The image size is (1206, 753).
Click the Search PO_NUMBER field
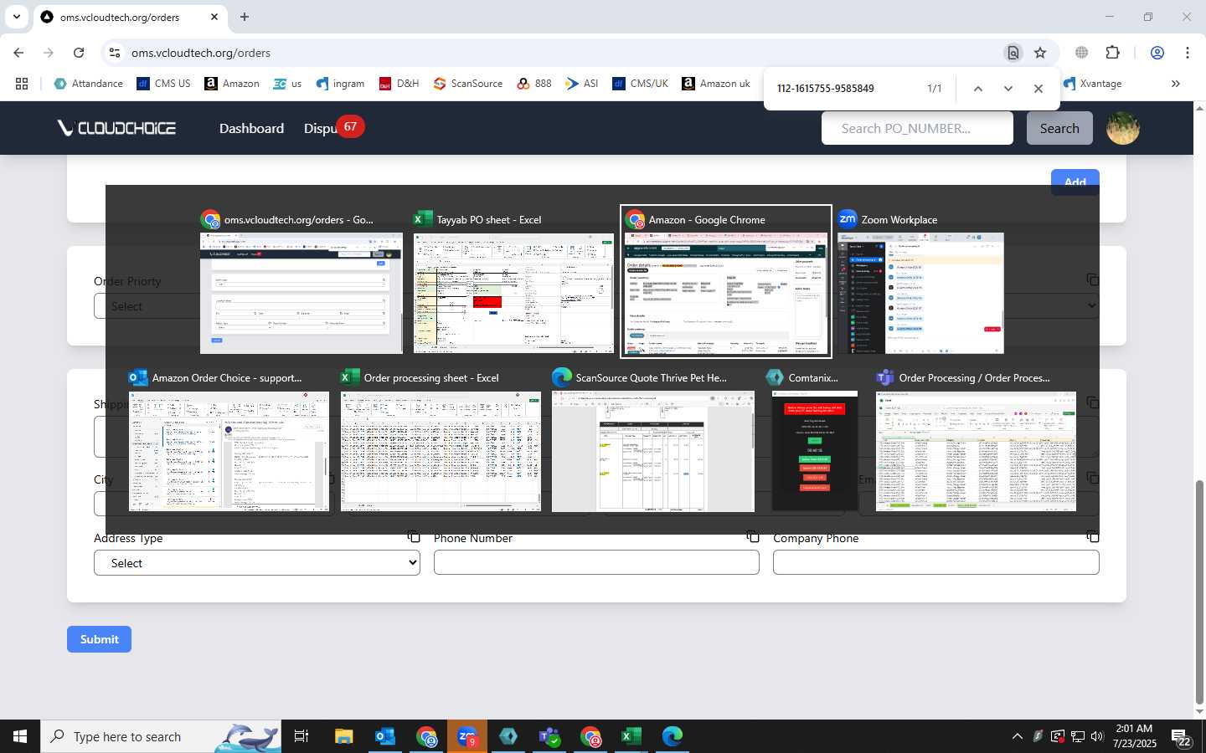point(917,128)
